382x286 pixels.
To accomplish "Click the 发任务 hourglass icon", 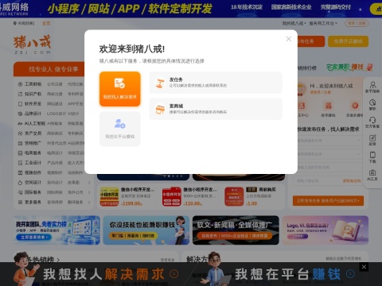I will [x=160, y=83].
